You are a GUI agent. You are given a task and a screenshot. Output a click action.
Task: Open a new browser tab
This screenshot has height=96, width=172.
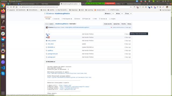(147, 4)
